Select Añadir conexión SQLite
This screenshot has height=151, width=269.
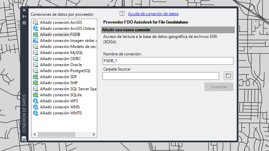pyautogui.click(x=61, y=95)
